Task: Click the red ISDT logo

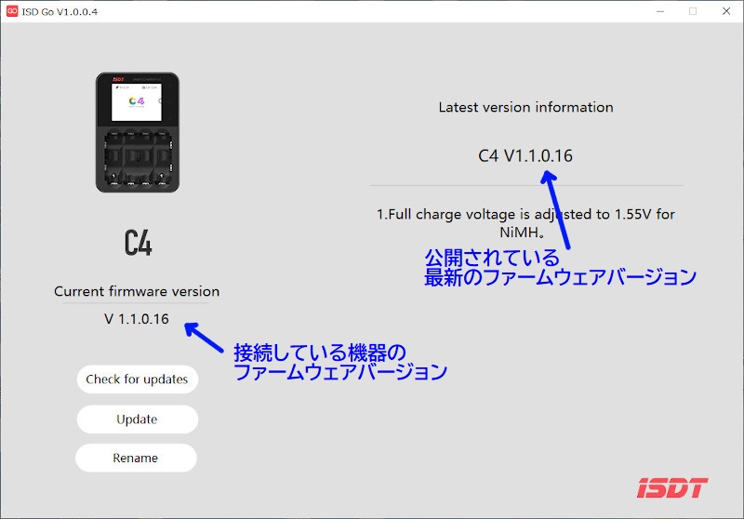Action: (672, 487)
